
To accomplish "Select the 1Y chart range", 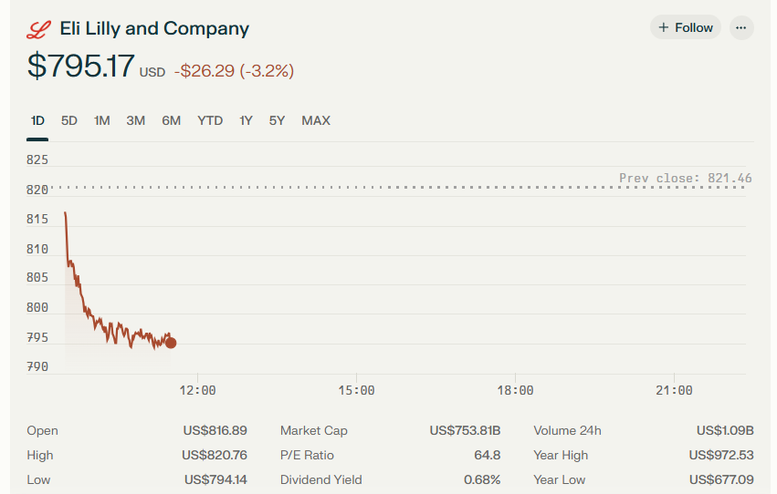I will click(x=246, y=120).
